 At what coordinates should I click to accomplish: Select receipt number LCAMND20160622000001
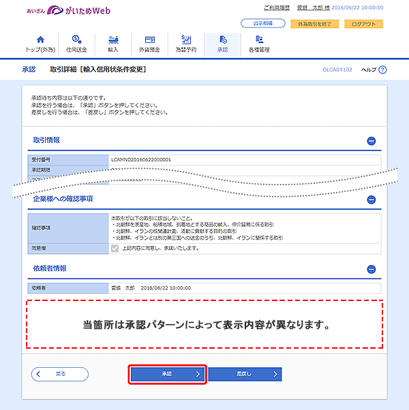coord(141,160)
